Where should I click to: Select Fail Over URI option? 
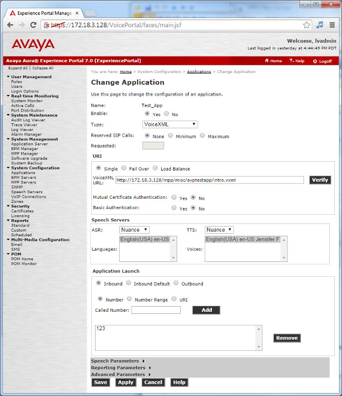click(x=124, y=167)
